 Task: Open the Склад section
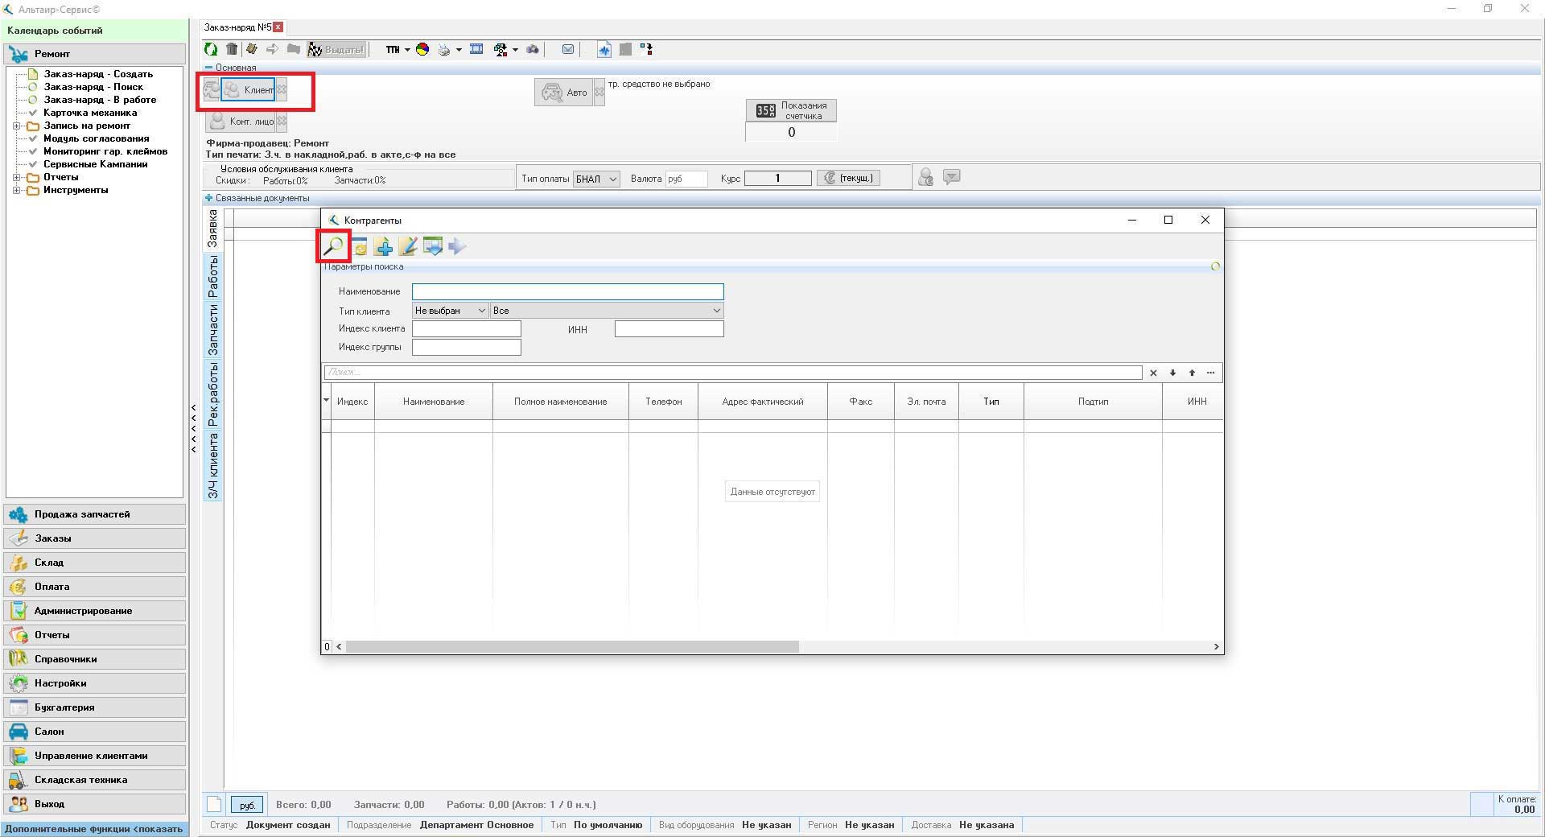95,563
